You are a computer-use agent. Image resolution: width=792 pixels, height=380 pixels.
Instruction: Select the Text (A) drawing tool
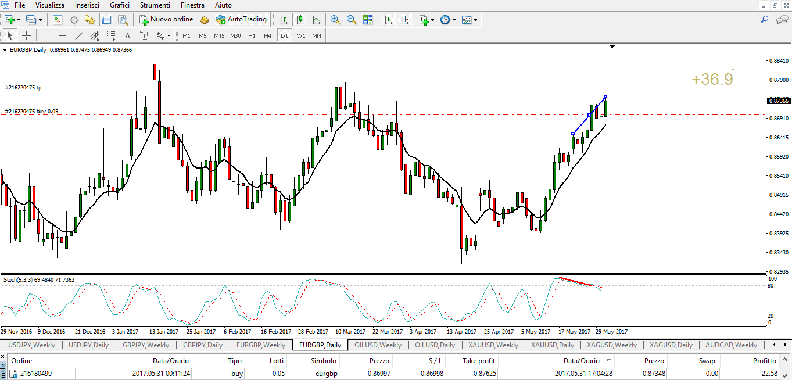128,35
